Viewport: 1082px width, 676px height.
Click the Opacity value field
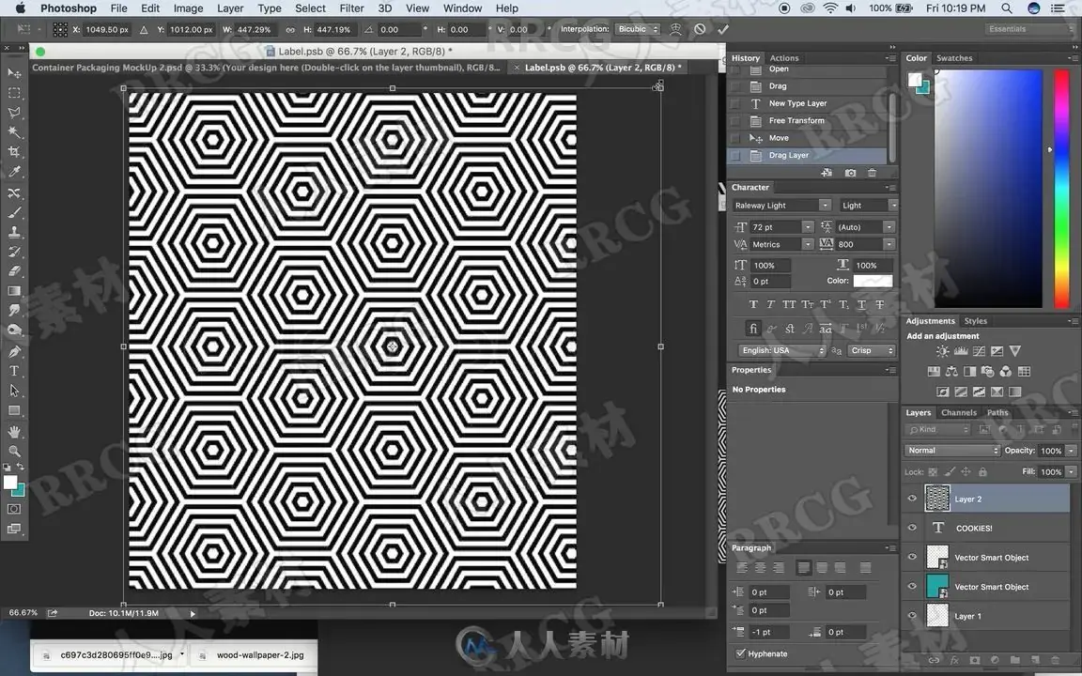pyautogui.click(x=1051, y=451)
